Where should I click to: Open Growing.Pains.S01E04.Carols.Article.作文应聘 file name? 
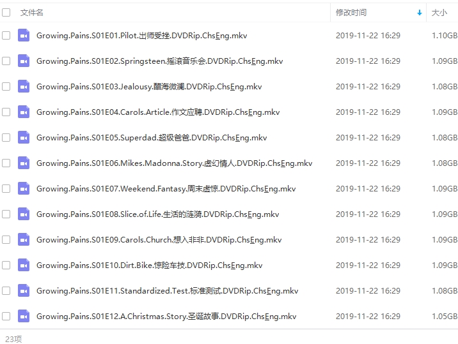[x=158, y=112]
